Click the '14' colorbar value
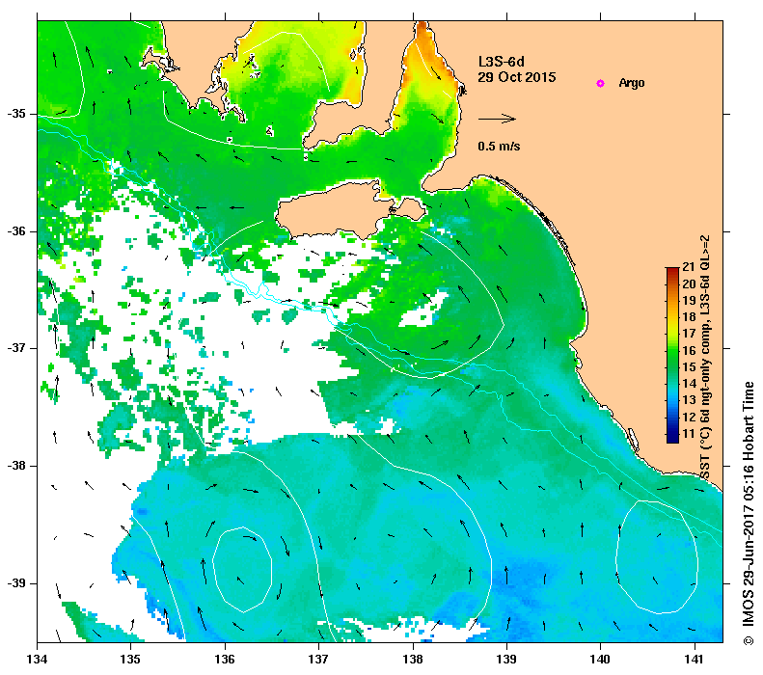Image resolution: width=763 pixels, height=675 pixels. coord(689,383)
